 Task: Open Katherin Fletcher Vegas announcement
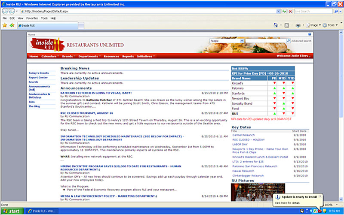click(96, 93)
